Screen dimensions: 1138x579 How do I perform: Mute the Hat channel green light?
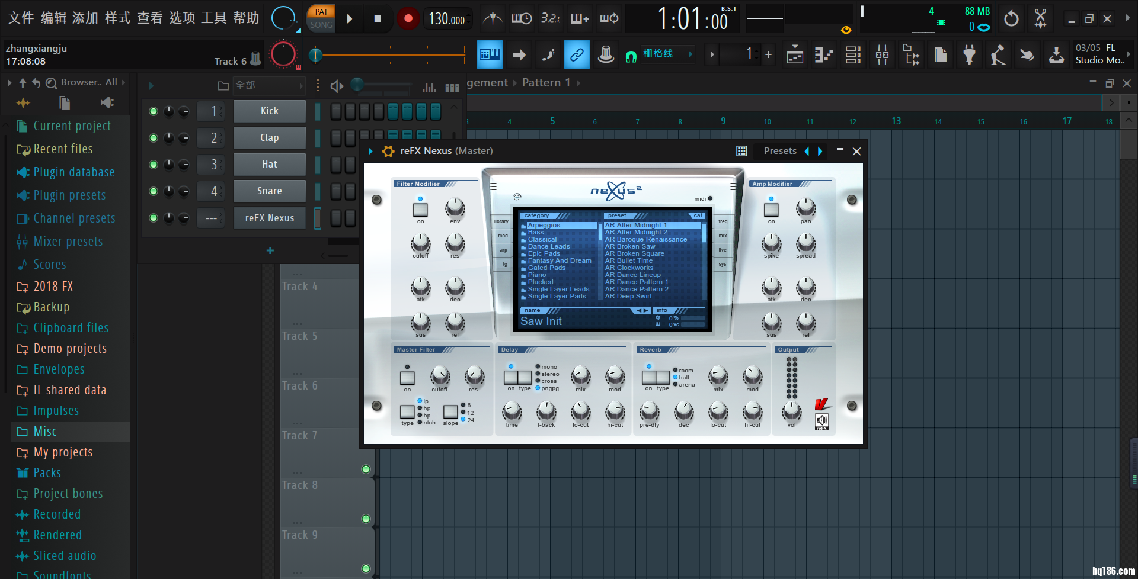[154, 165]
